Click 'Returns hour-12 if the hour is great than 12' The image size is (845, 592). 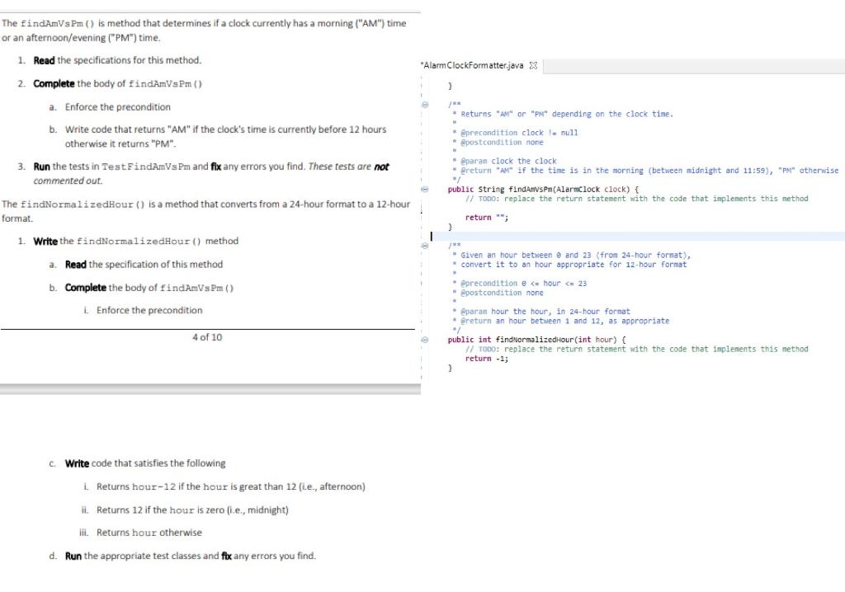point(231,487)
